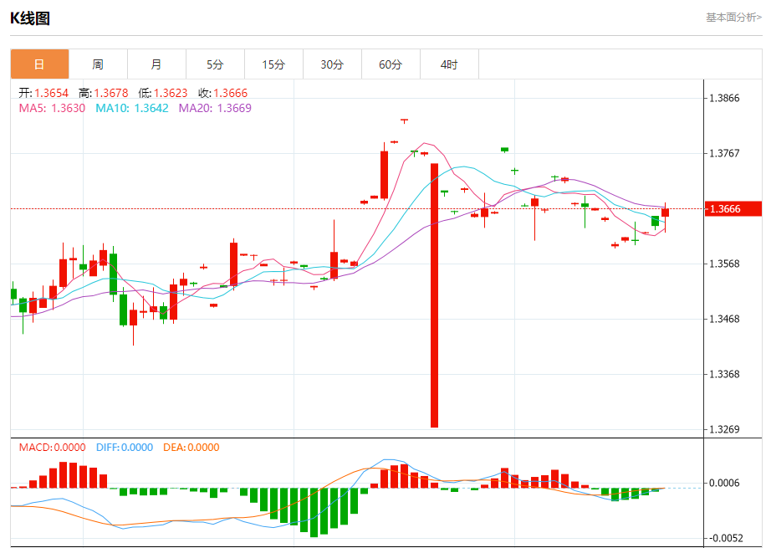This screenshot has height=548, width=766.
Task: Click the 1.3568 price axis label
Action: pyautogui.click(x=724, y=264)
